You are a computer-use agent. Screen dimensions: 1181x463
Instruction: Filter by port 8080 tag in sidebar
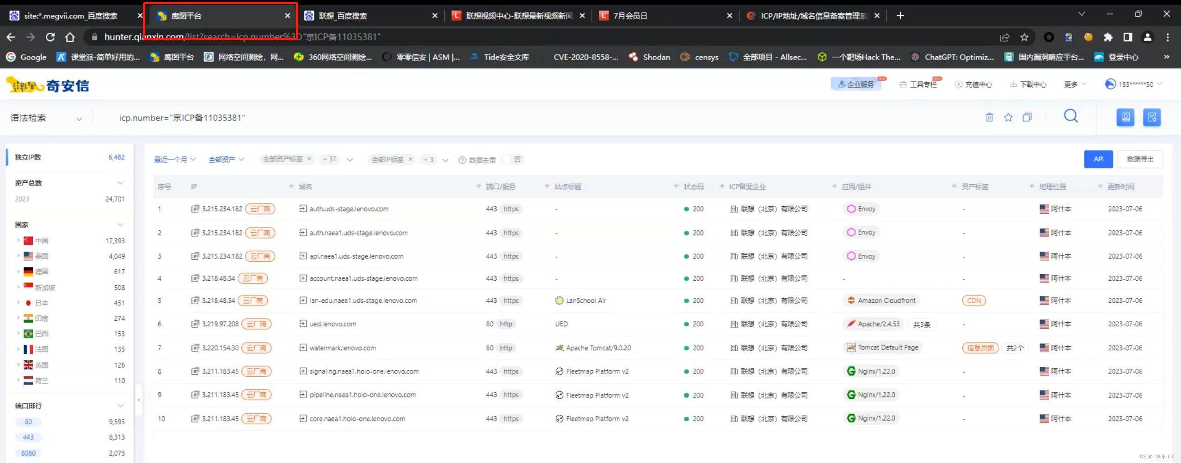(x=28, y=453)
